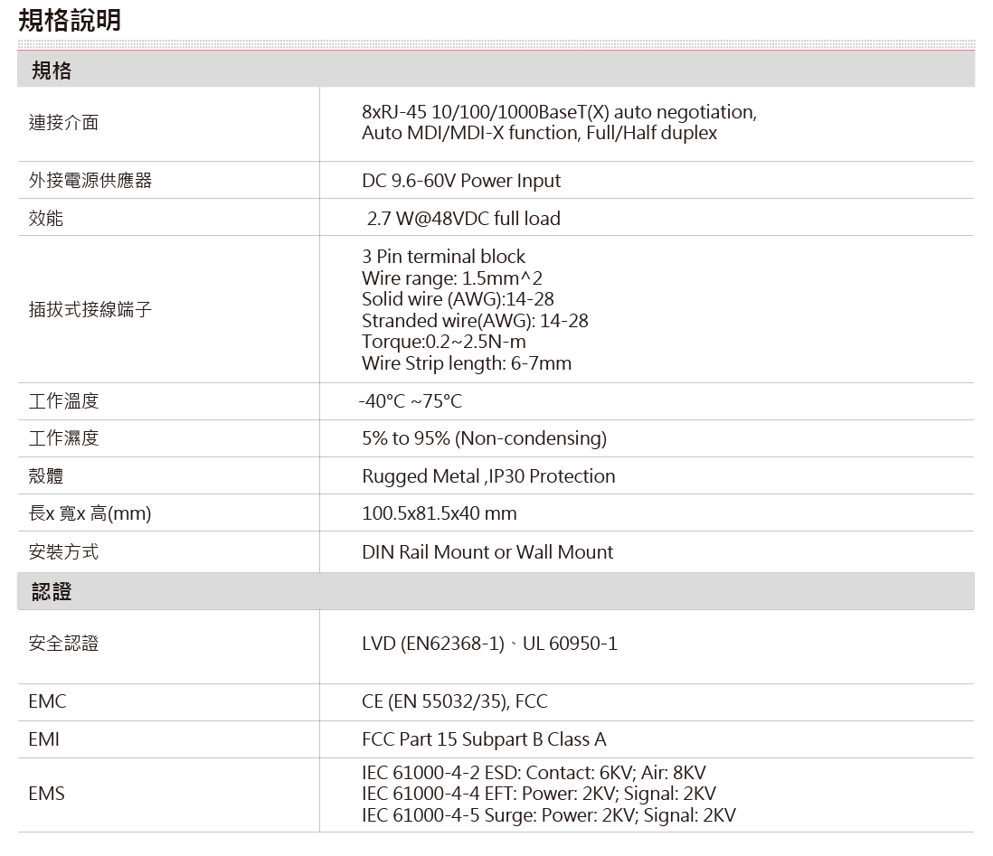The width and height of the screenshot is (993, 856).
Task: Click the IEC 61000-4-5 Surge line
Action: click(548, 814)
